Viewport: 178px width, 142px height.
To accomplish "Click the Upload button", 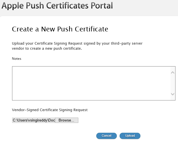I will (x=130, y=136).
